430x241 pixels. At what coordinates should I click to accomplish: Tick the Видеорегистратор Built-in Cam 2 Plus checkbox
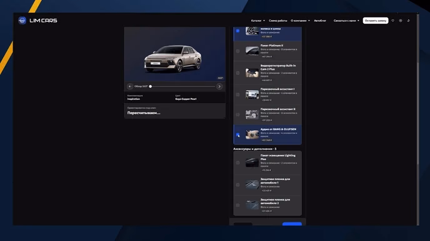click(237, 73)
